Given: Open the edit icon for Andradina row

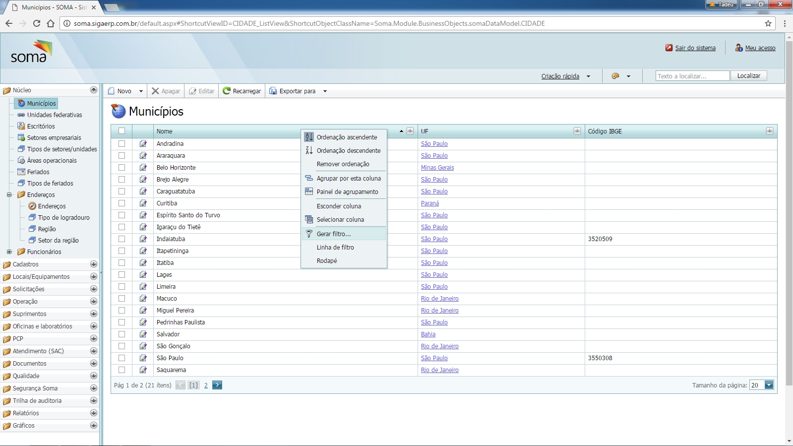Looking at the screenshot, I should [143, 143].
